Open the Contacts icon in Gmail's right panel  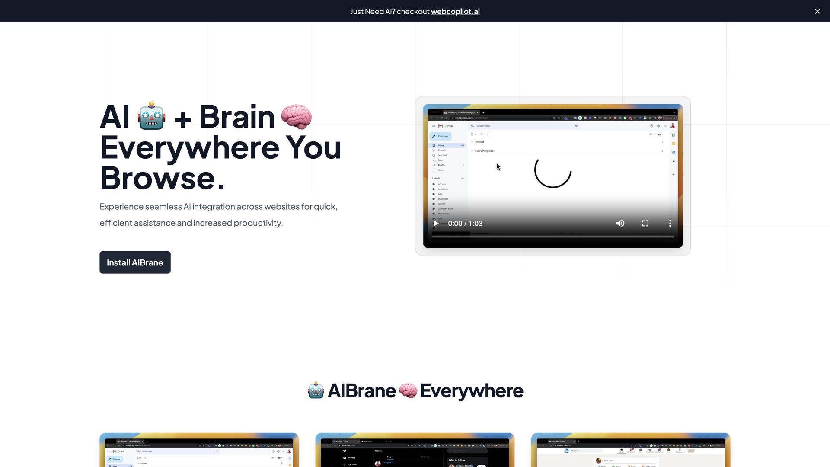pyautogui.click(x=674, y=161)
